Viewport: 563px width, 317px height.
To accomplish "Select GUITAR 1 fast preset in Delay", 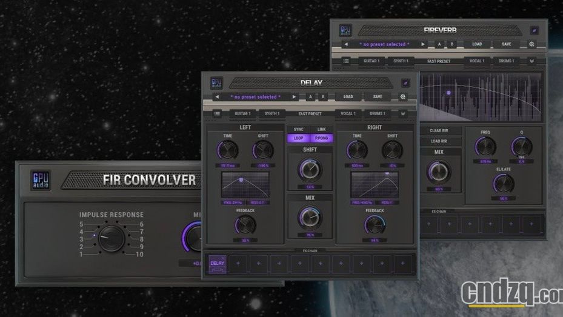I will pos(243,113).
